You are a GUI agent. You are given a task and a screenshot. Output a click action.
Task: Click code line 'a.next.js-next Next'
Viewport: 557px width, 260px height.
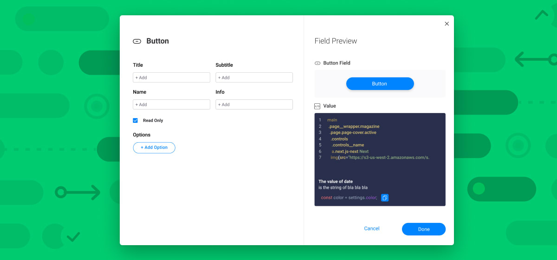pos(350,152)
